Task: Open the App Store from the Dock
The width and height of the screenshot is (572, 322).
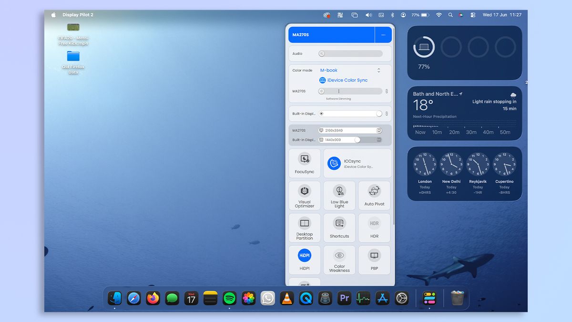Action: pos(382,298)
